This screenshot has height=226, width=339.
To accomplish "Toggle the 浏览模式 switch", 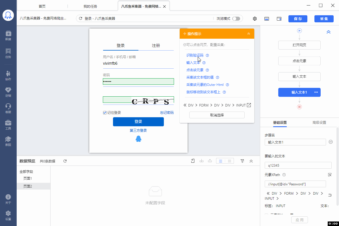I will click(x=236, y=19).
